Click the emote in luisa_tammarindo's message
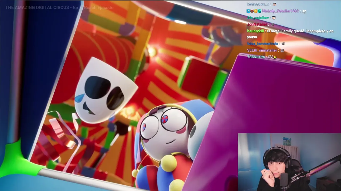Viewport: 341px width, 191px height. [283, 44]
